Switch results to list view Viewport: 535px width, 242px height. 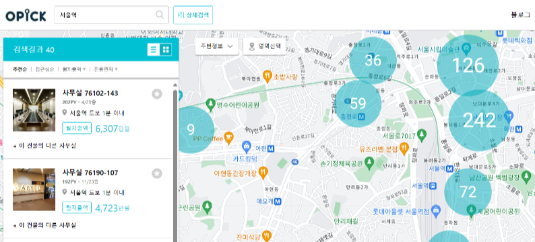pyautogui.click(x=154, y=50)
